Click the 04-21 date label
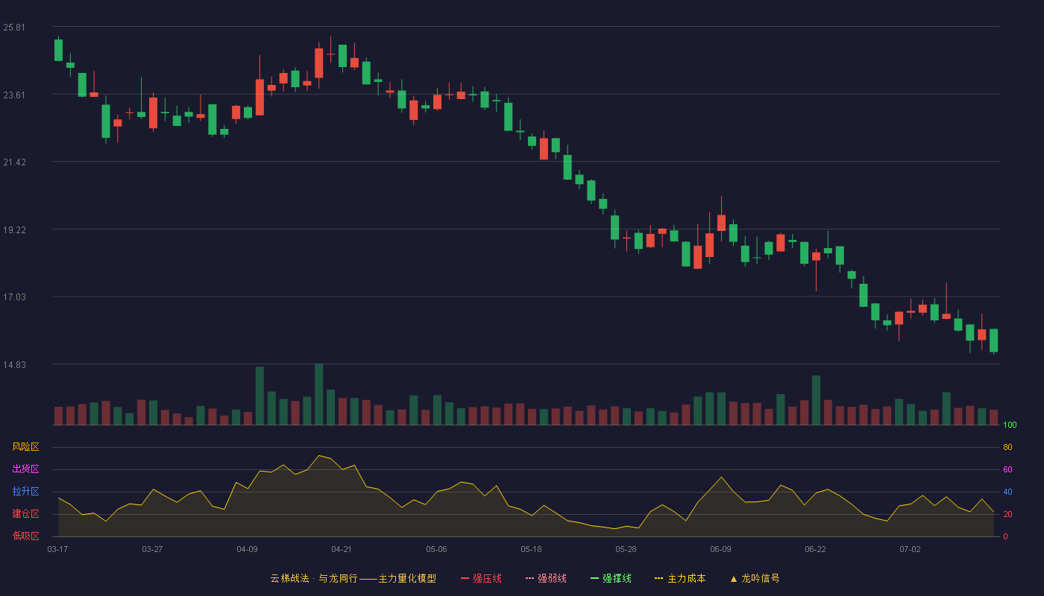This screenshot has height=596, width=1044. 342,549
